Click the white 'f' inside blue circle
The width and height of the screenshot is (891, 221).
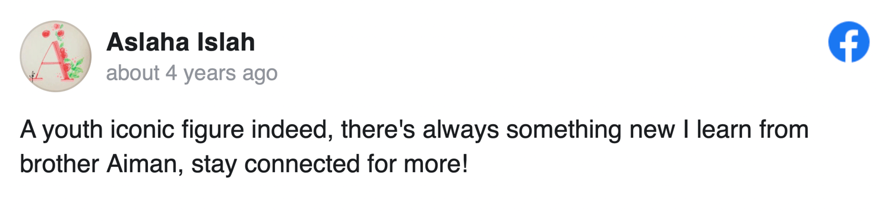[x=851, y=44]
